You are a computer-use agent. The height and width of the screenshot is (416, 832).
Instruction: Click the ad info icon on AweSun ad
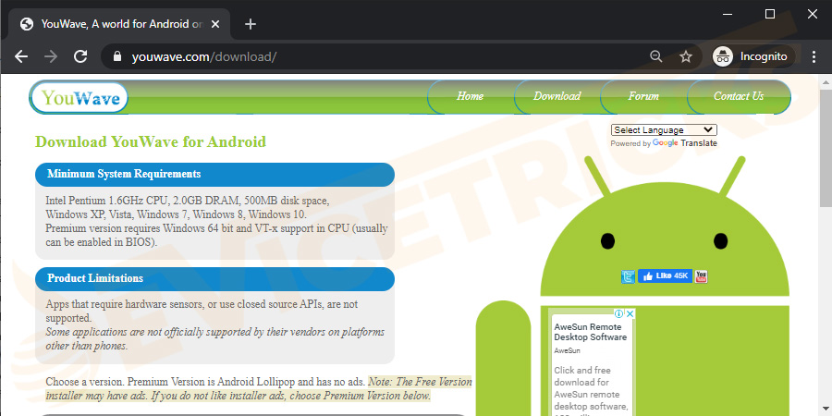[618, 313]
